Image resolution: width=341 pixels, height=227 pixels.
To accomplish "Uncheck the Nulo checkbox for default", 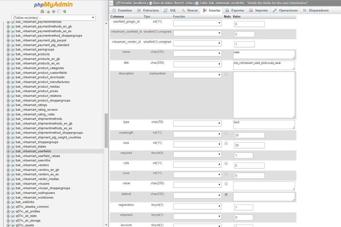I will pos(226,194).
